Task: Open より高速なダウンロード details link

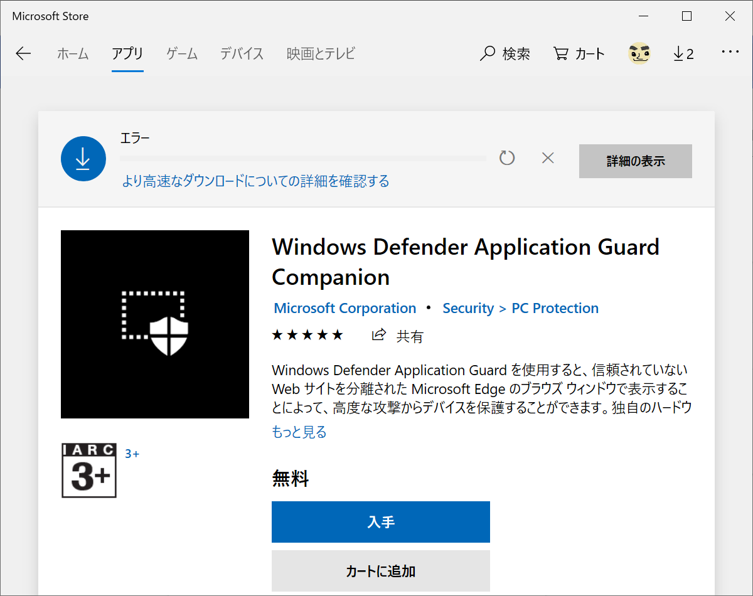Action: 255,181
